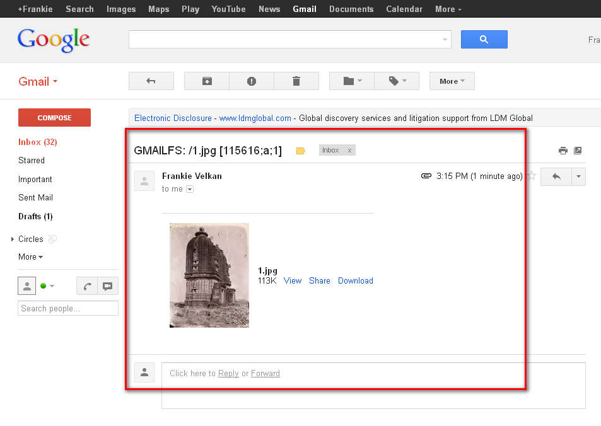View the 1.jpg attachment
Viewport: 601px width, 426px height.
[x=293, y=281]
